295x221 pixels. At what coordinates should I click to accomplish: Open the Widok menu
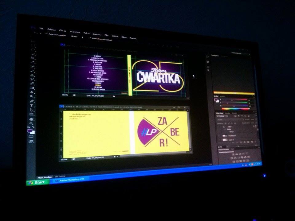[x=115, y=36]
